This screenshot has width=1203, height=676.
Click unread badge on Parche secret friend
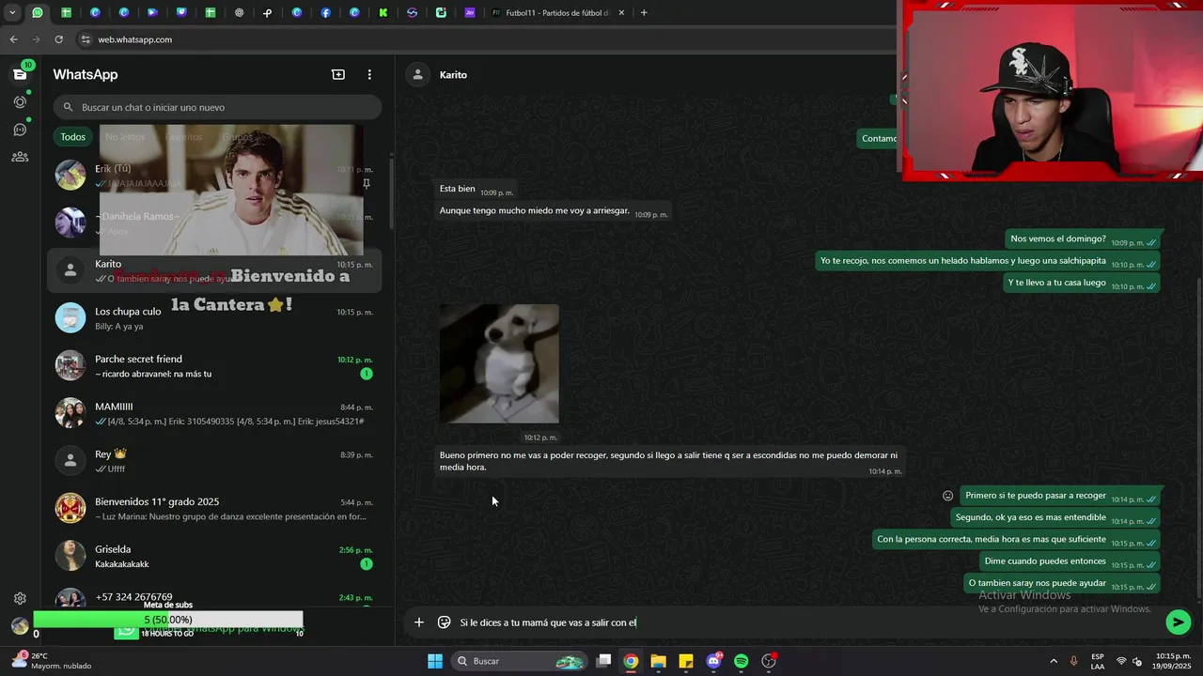(x=367, y=374)
